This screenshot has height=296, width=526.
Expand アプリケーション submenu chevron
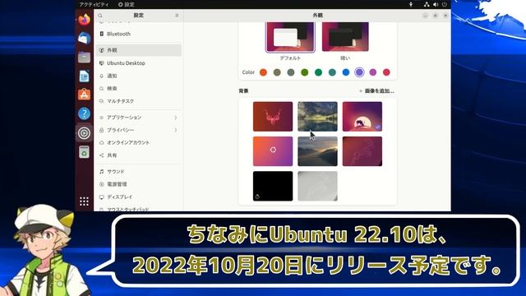pos(175,118)
